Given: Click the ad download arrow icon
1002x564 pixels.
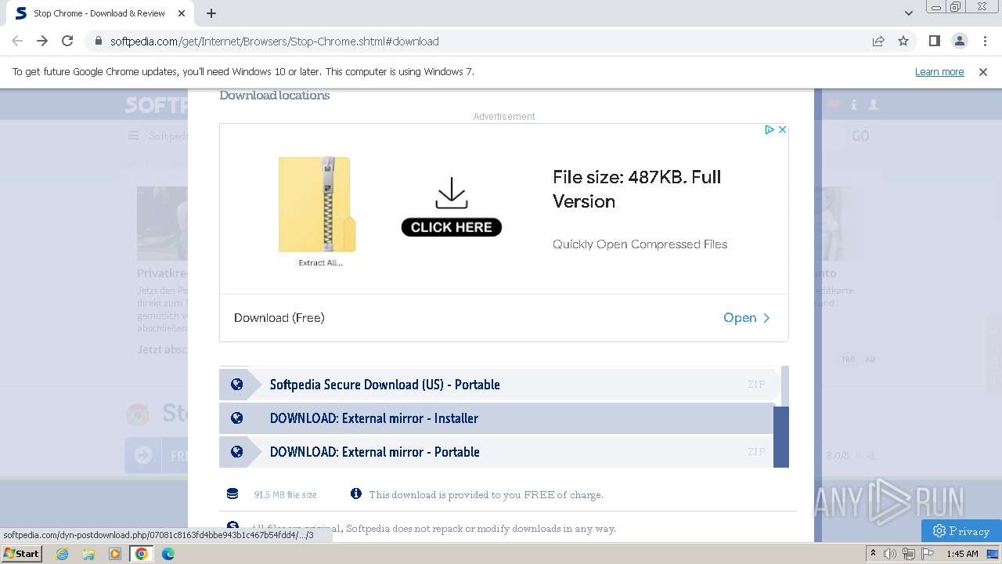Looking at the screenshot, I should [x=452, y=193].
